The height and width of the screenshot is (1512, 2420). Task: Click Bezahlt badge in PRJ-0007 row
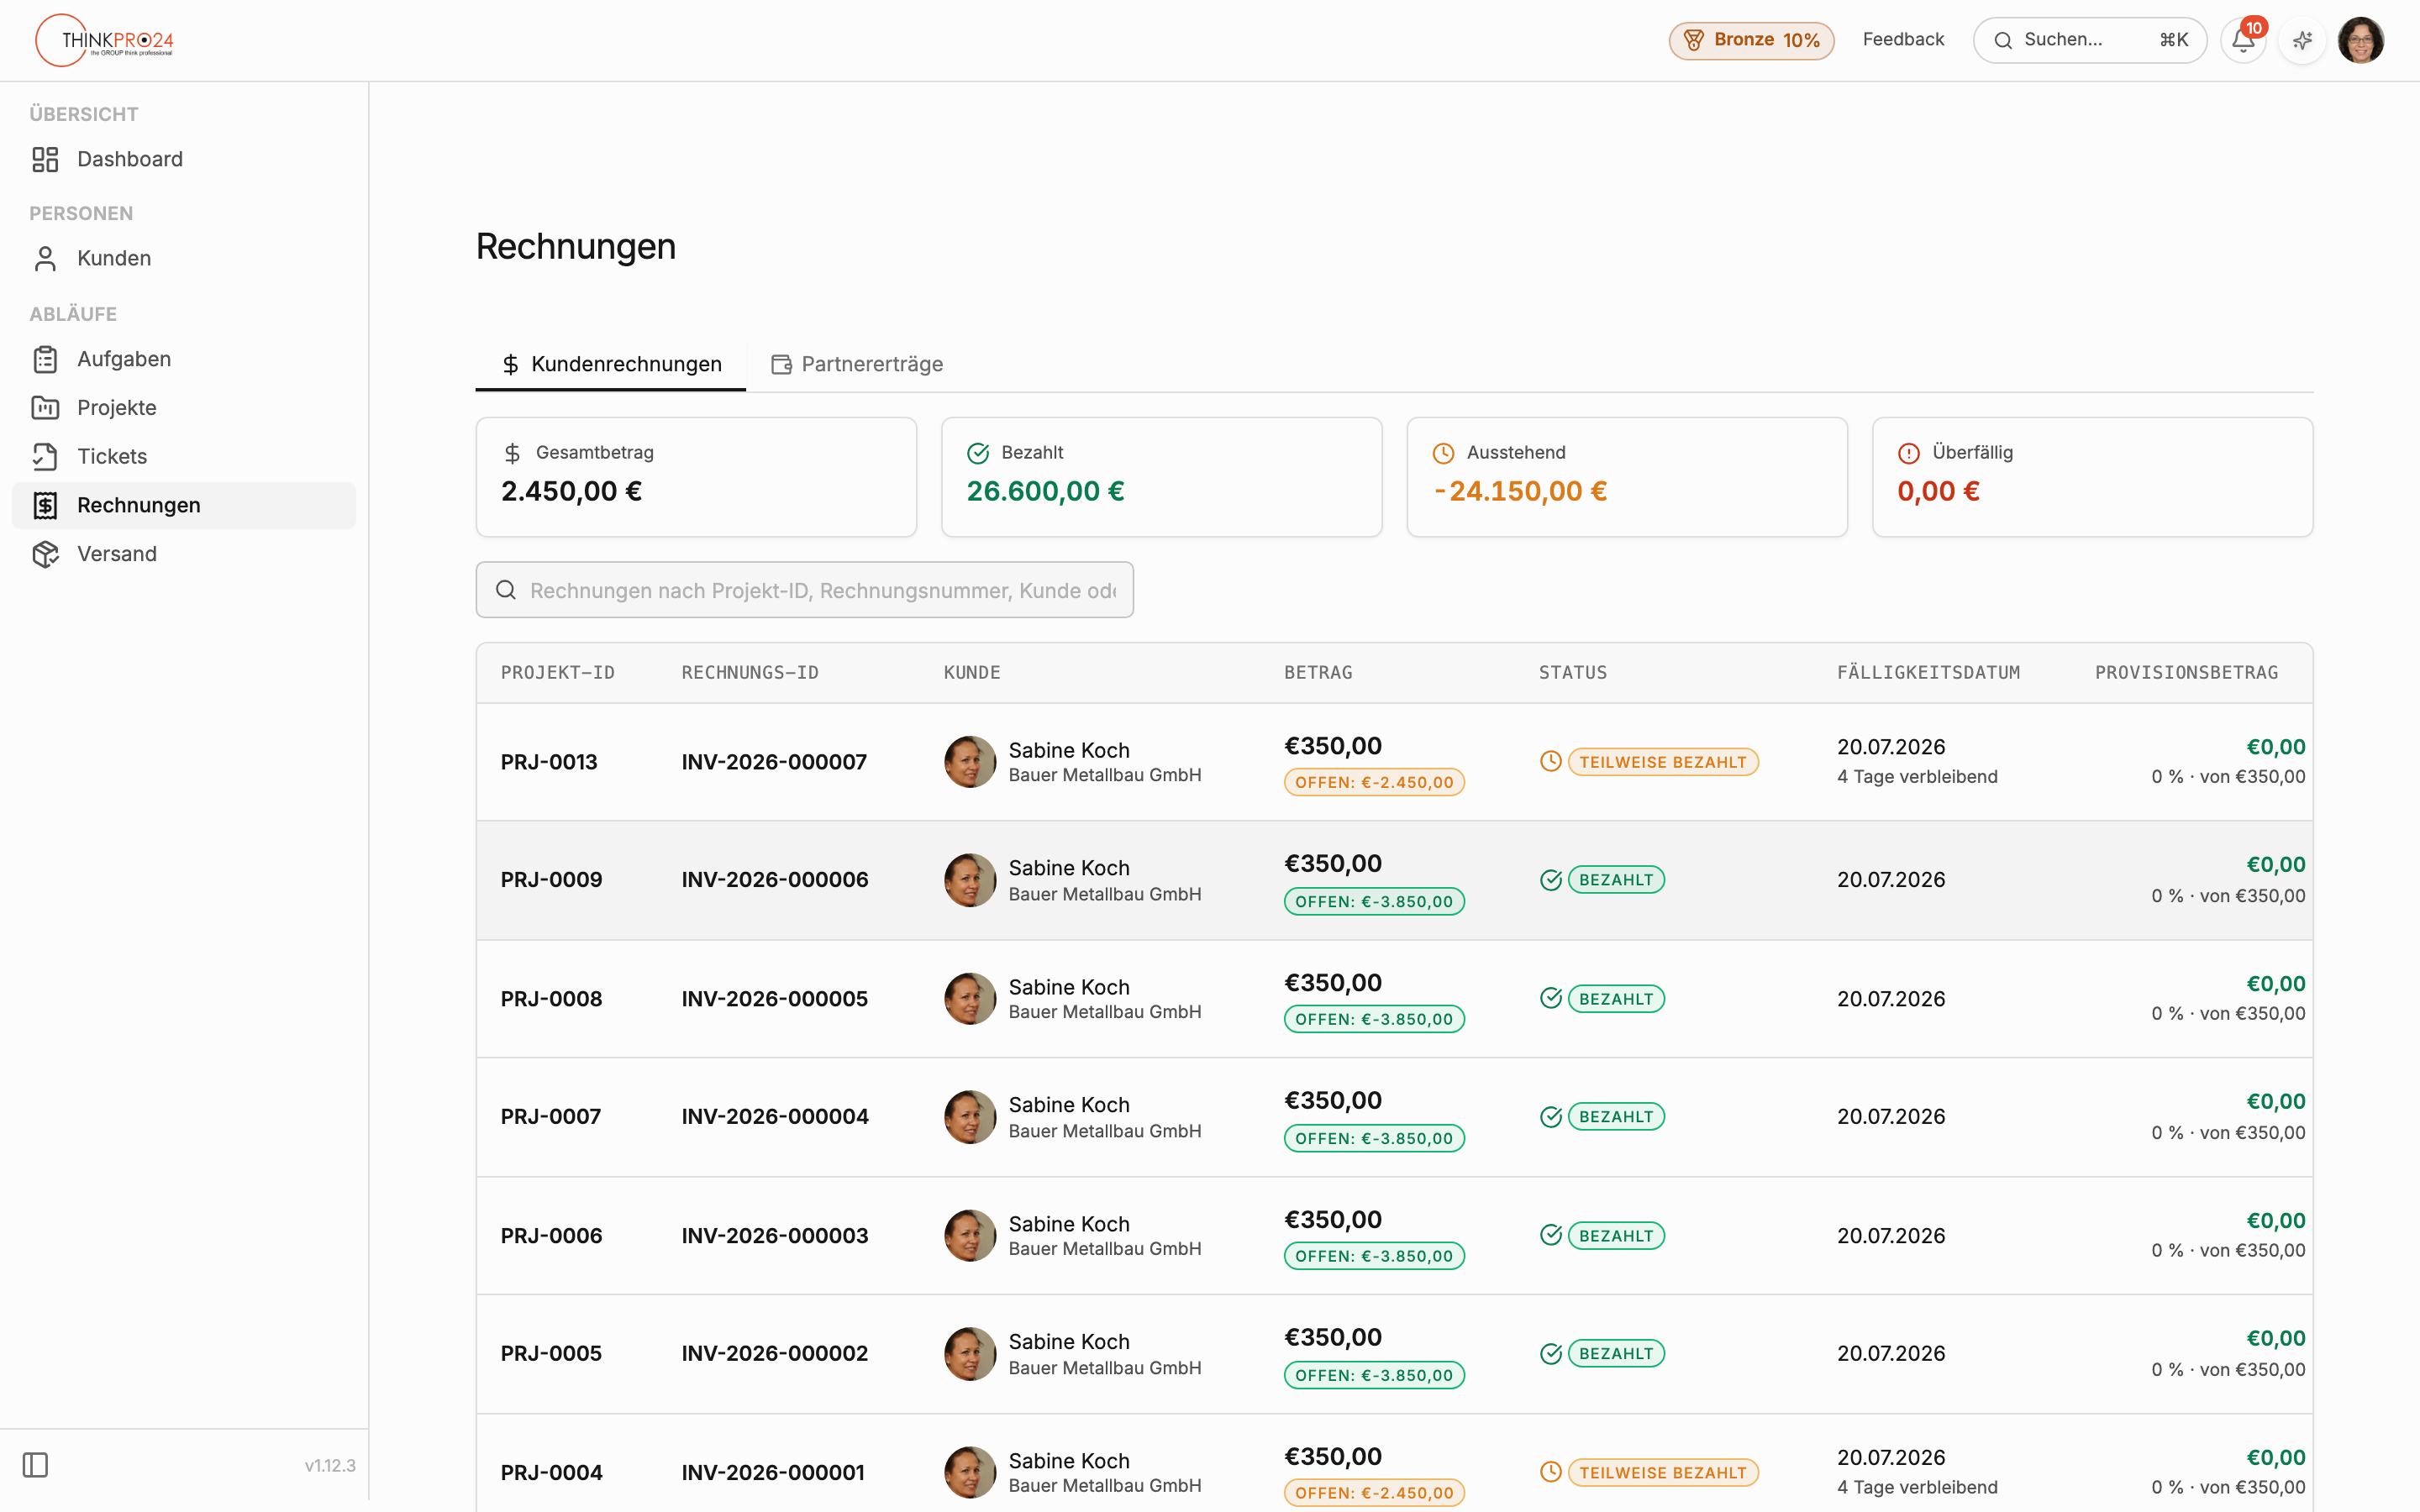pos(1616,1117)
